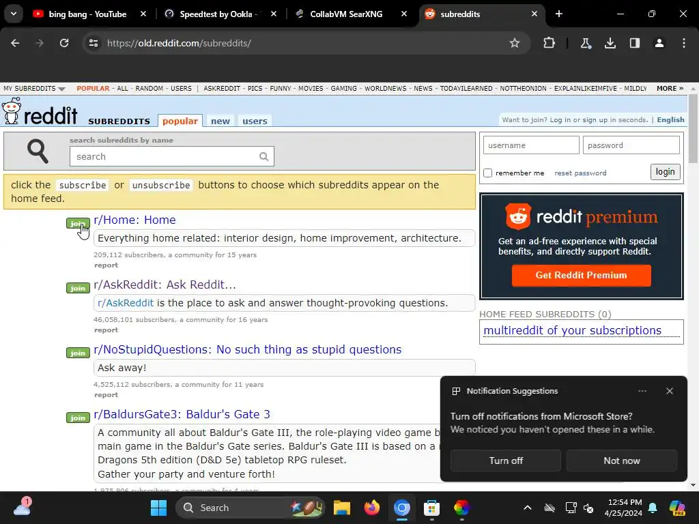Click Turn off notifications button
The height and width of the screenshot is (524, 699).
point(506,461)
